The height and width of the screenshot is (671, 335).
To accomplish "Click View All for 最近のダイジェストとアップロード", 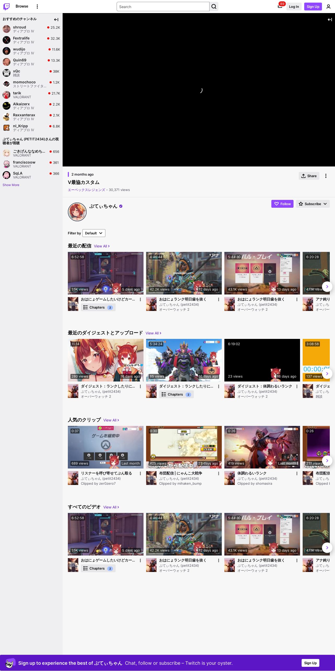I will [153, 333].
